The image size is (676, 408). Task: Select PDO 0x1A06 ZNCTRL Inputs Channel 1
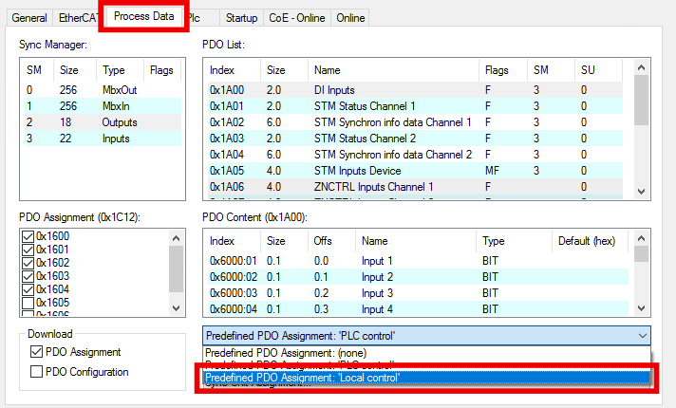click(x=415, y=187)
